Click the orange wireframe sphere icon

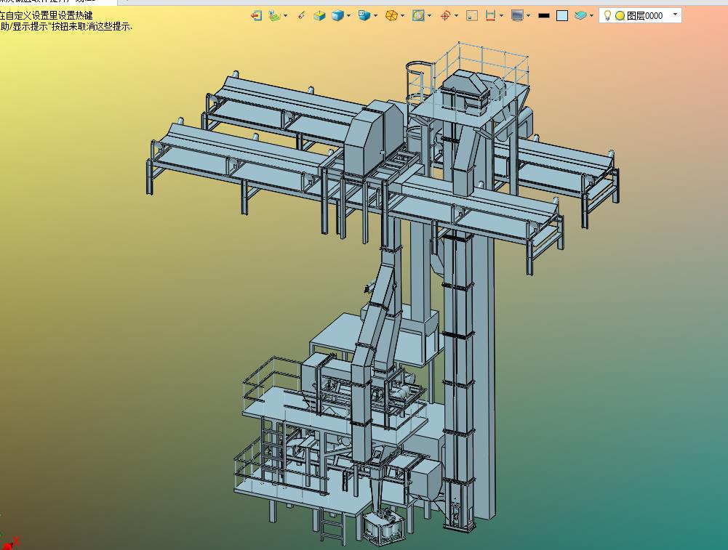[391, 15]
